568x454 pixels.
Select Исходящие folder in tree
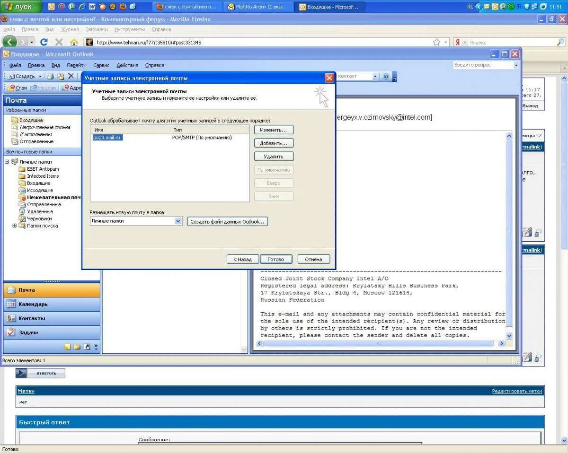[35, 190]
